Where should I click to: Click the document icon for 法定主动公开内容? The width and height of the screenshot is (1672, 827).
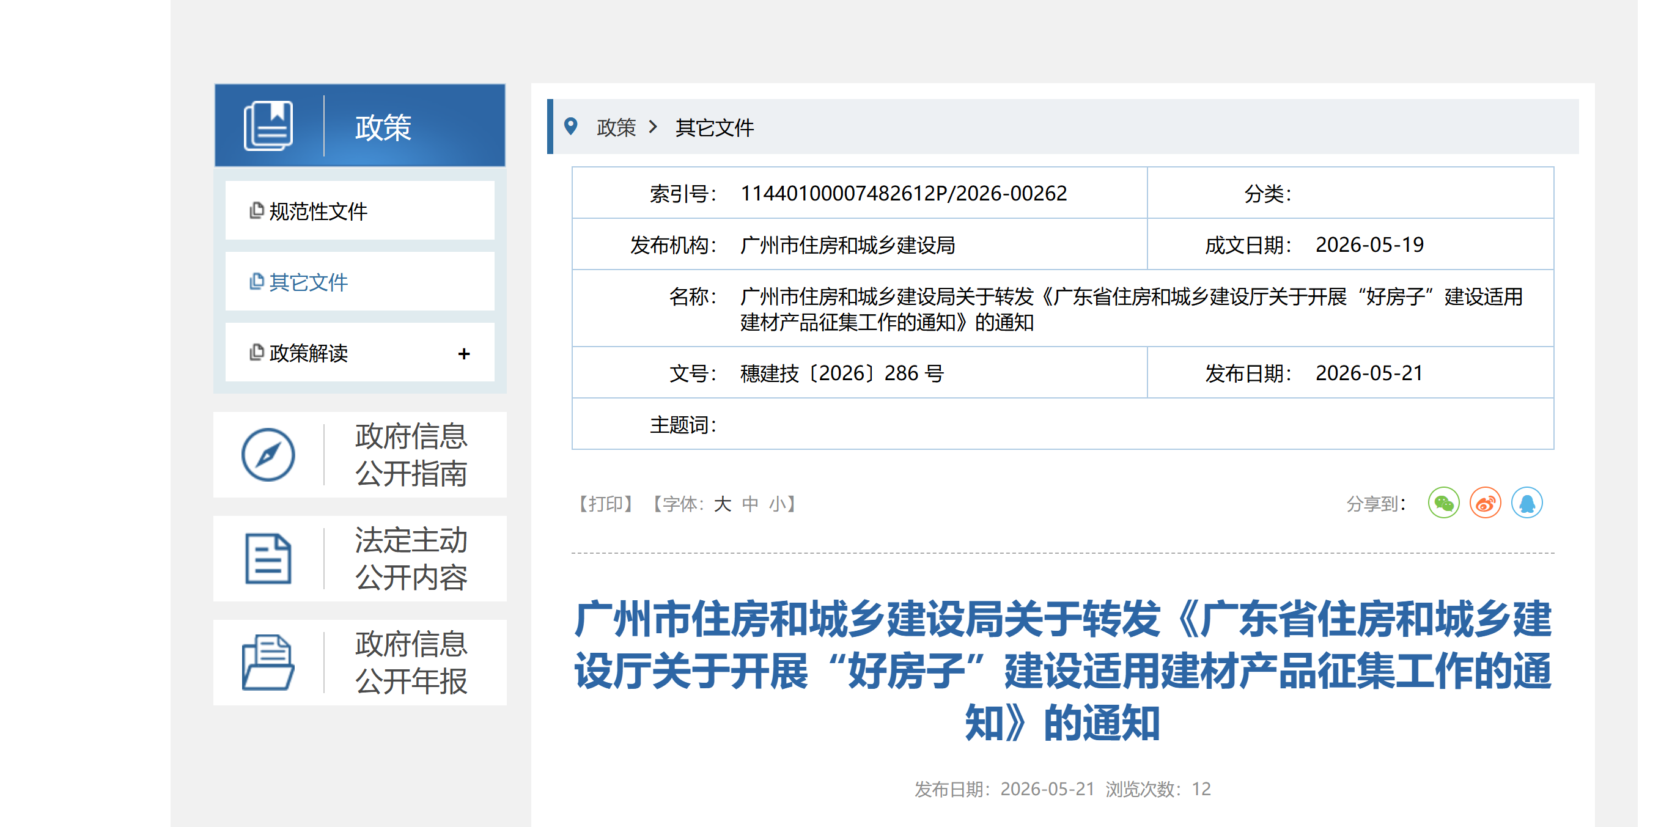coord(268,558)
